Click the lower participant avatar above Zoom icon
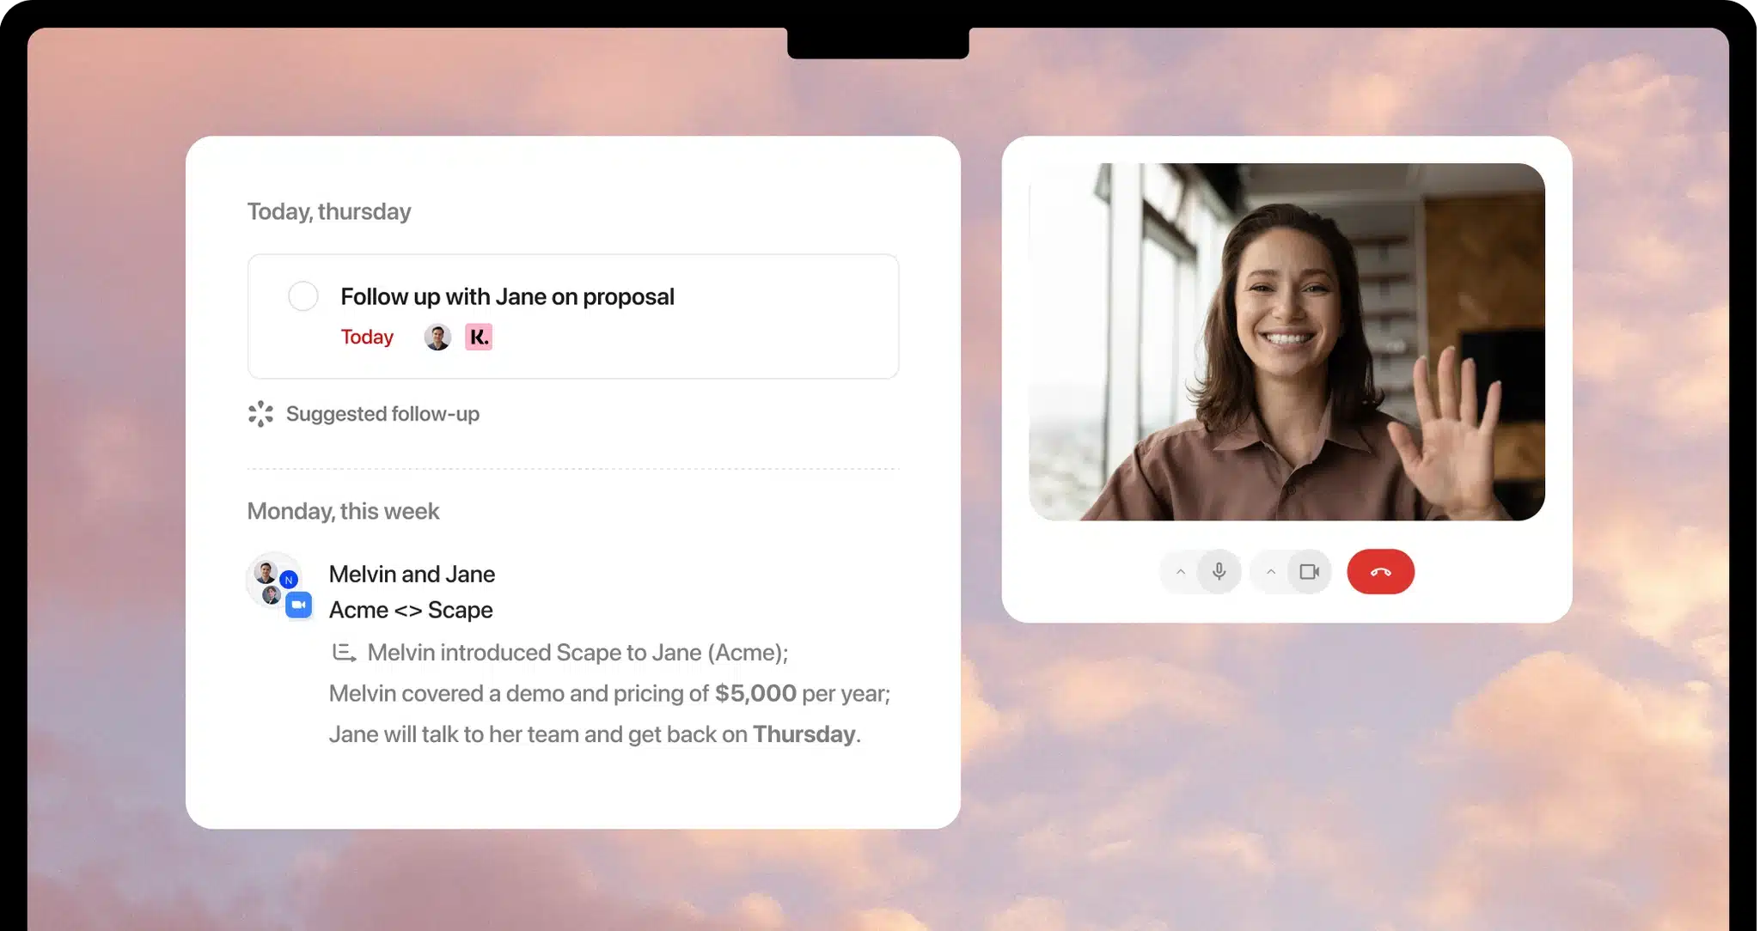1760x931 pixels. (272, 594)
